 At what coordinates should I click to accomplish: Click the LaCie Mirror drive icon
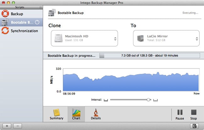141,38
